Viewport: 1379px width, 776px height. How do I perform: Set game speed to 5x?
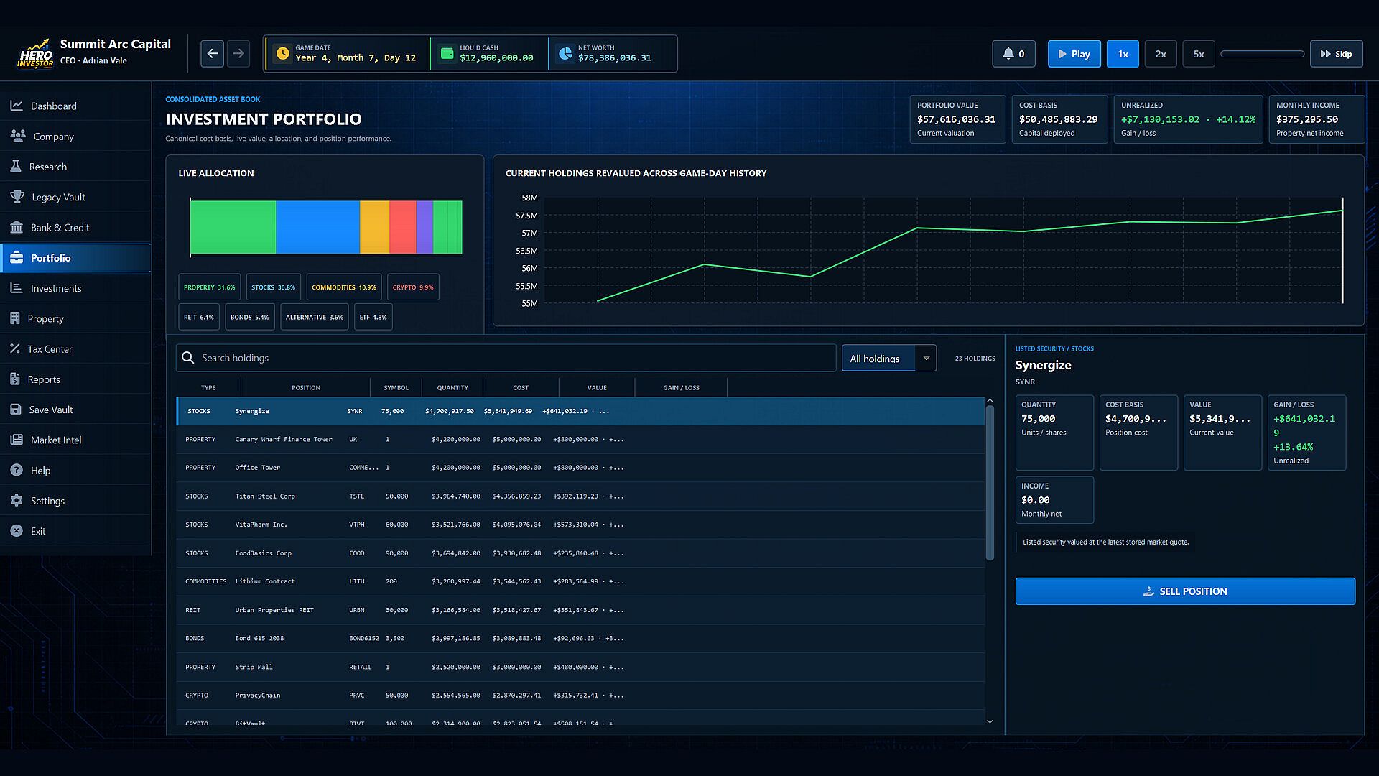click(x=1199, y=54)
